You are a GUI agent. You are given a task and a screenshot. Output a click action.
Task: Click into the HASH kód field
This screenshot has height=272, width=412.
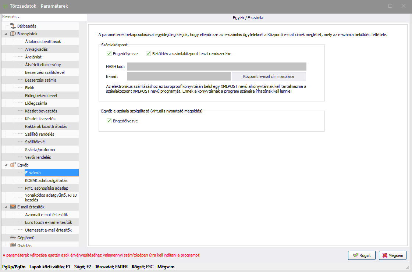coord(216,67)
